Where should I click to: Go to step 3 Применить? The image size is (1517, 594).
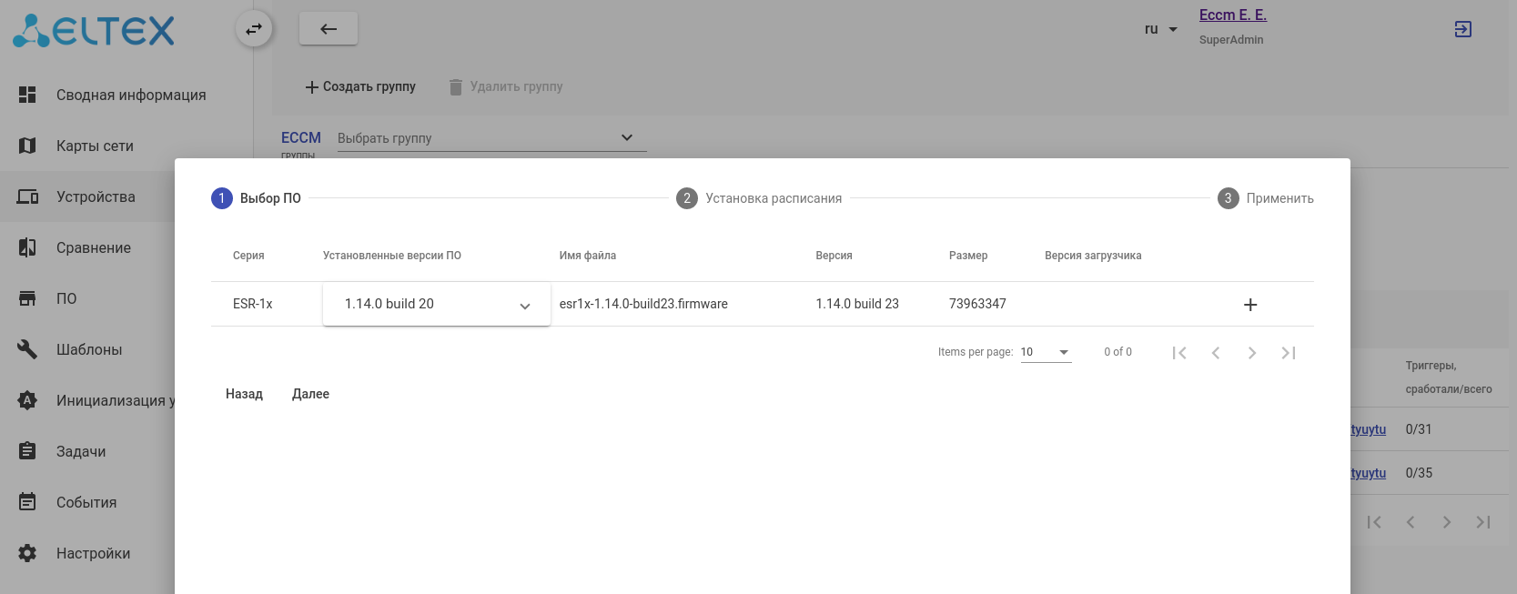1266,198
